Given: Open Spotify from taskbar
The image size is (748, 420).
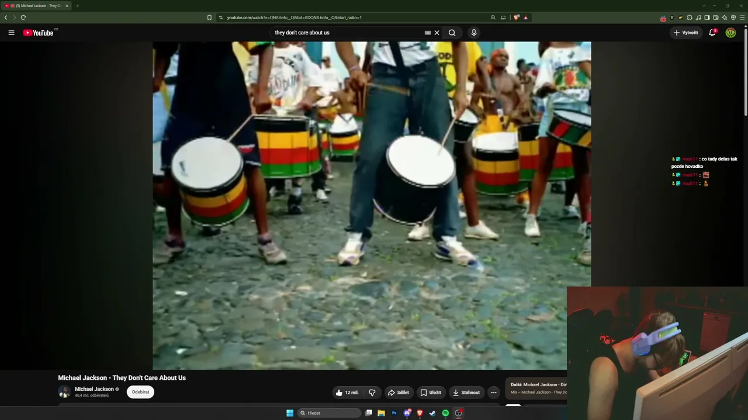Looking at the screenshot, I should tap(445, 413).
